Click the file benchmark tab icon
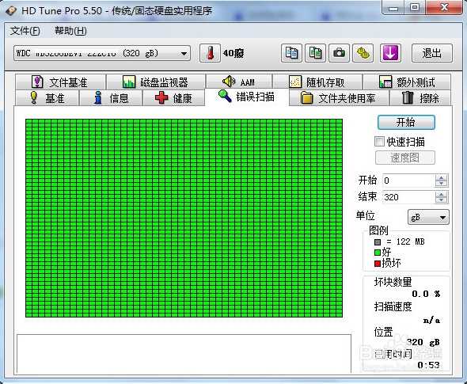467x384 pixels. coord(38,82)
